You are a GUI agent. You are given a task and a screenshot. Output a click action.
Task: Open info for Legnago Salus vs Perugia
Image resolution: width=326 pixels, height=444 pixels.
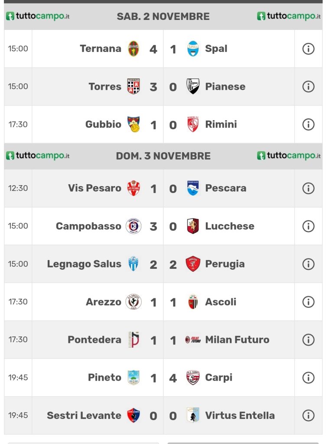tap(308, 264)
